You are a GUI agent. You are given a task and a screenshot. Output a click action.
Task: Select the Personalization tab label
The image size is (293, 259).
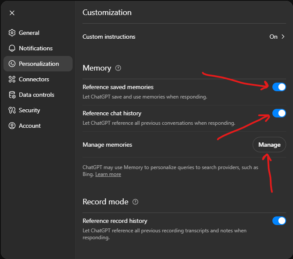[x=39, y=64]
